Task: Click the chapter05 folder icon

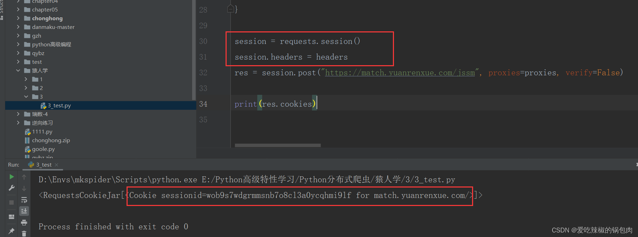Action: pos(27,10)
